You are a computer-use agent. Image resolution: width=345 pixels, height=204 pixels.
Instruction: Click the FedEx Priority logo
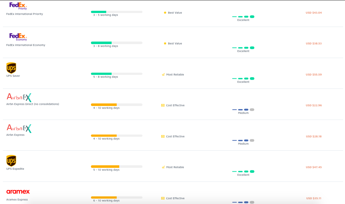point(18,6)
